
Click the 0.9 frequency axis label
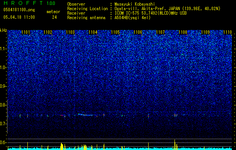(x=3, y=86)
